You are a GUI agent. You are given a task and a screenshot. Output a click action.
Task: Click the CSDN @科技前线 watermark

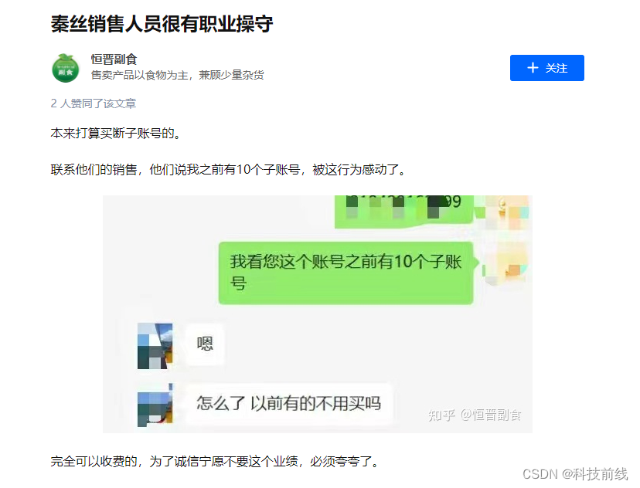[575, 474]
